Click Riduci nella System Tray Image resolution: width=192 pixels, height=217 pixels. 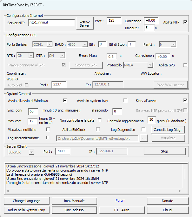point(27,210)
